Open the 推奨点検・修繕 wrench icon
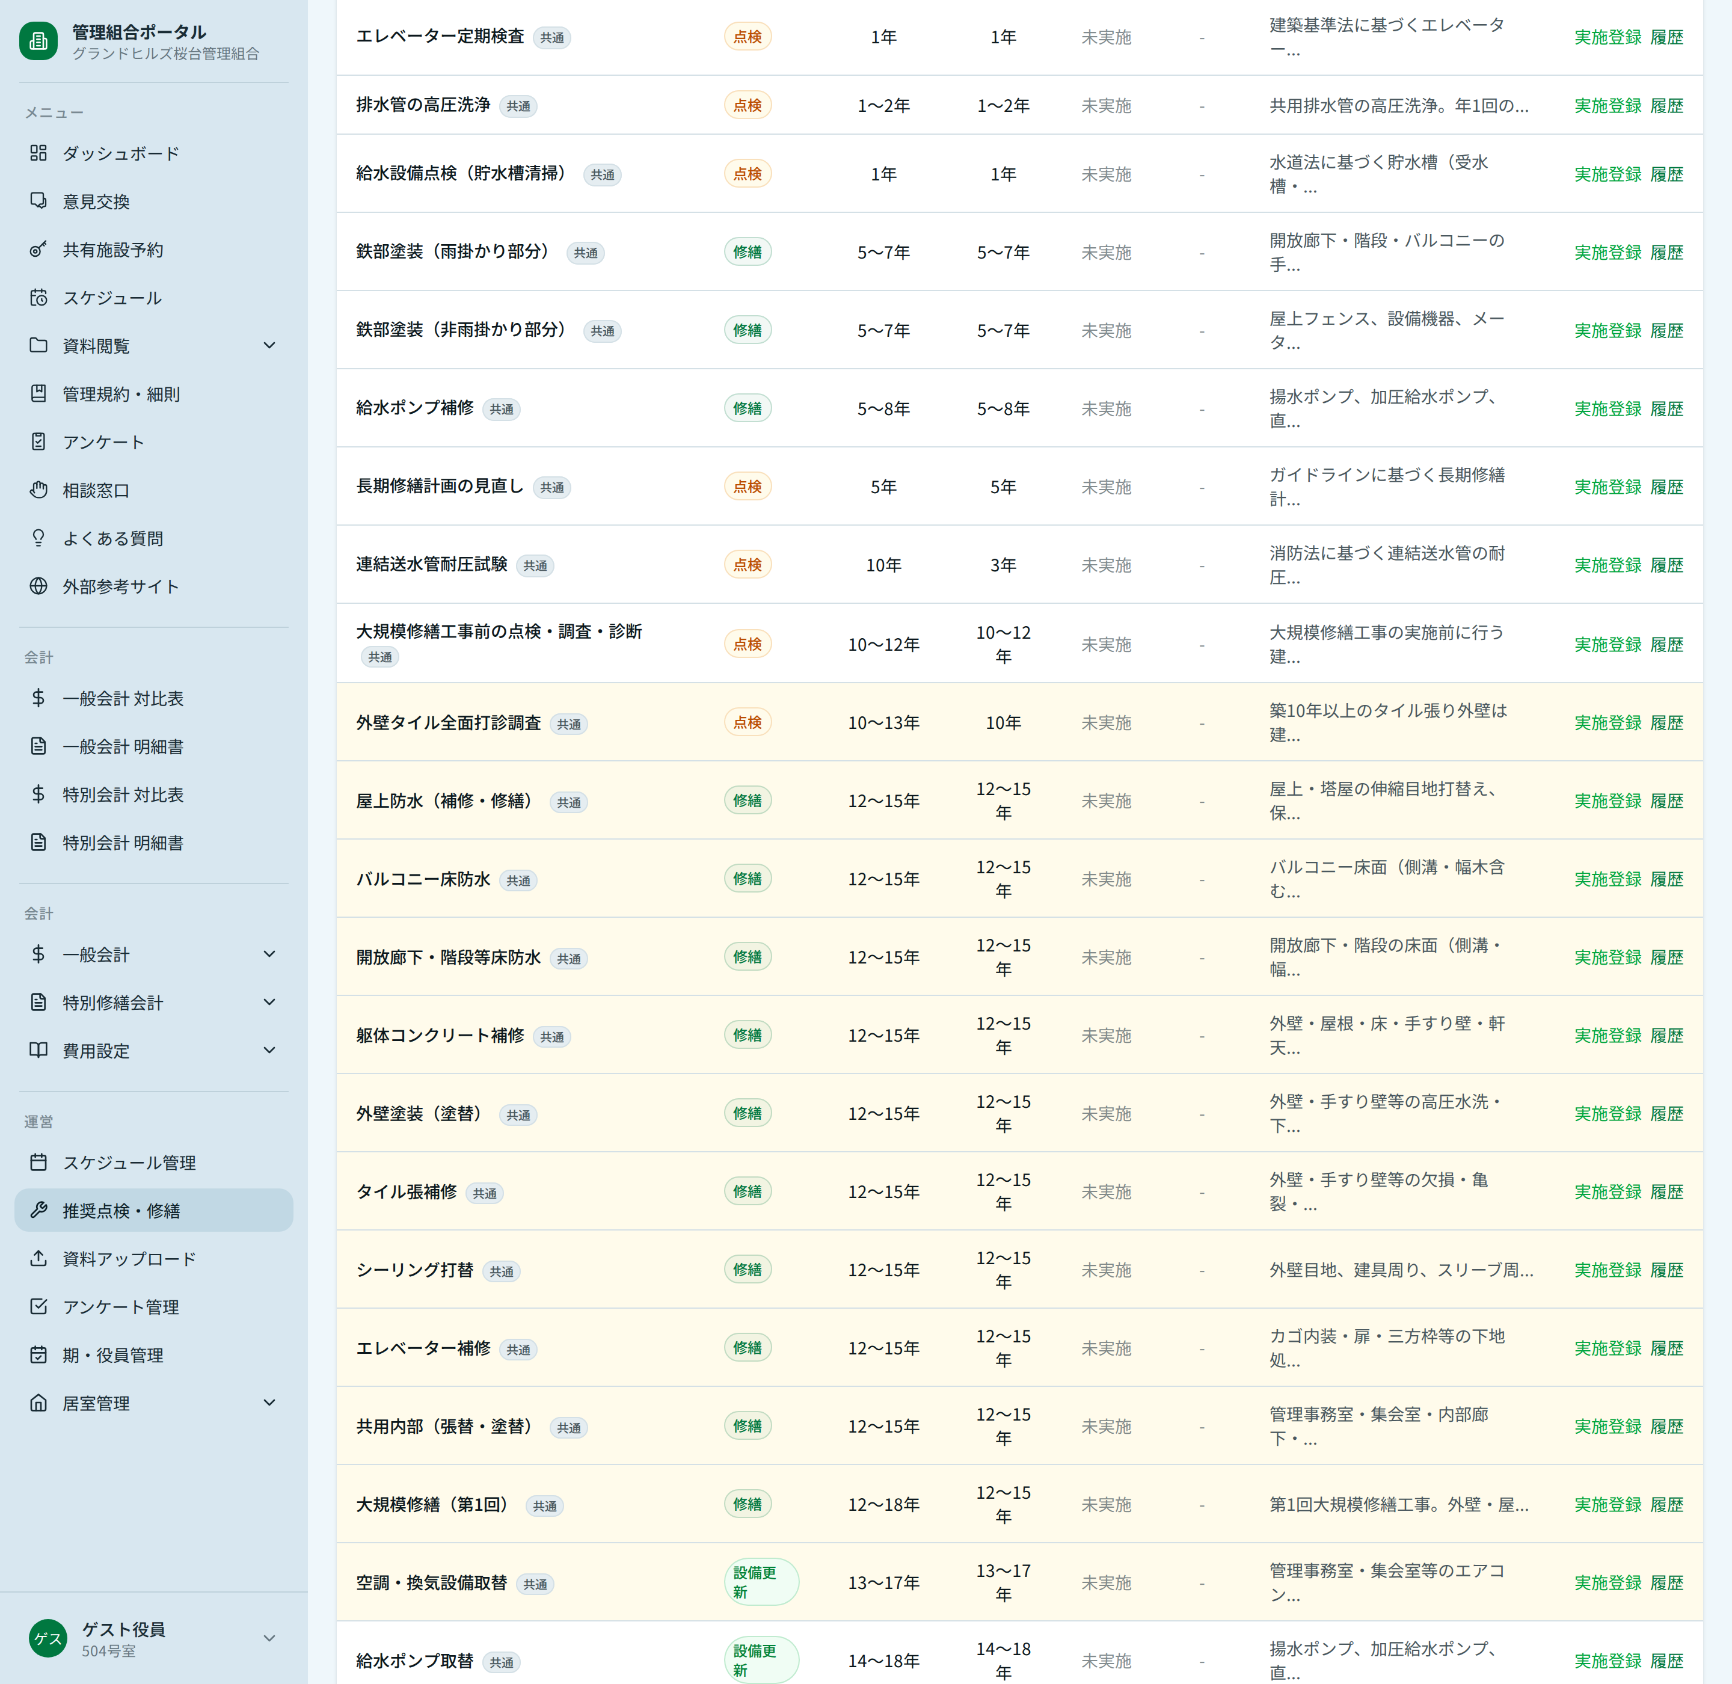The width and height of the screenshot is (1732, 1684). 39,1210
